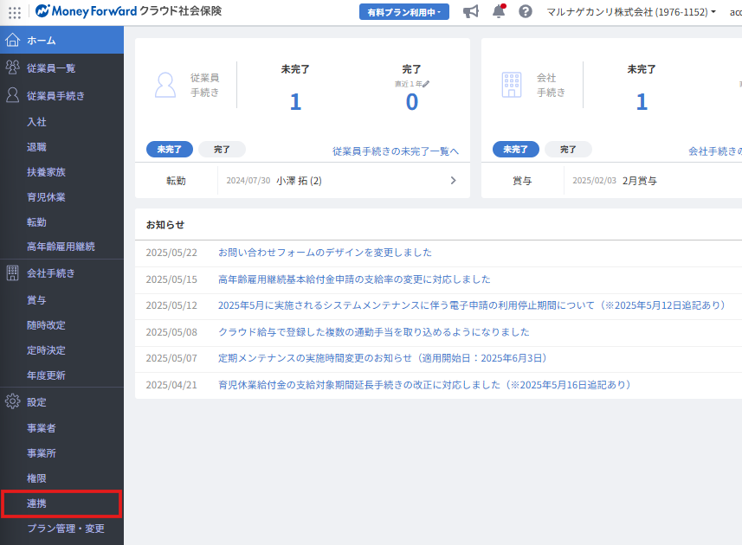Click the company procedures building icon in card

pos(512,85)
